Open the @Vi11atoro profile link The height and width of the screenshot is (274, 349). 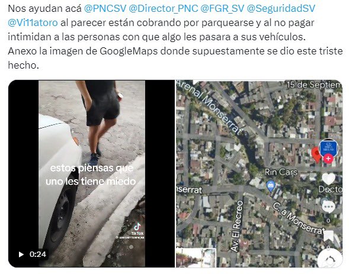point(33,22)
